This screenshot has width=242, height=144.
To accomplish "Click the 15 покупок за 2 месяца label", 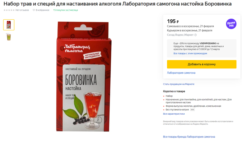I will point(65,10).
